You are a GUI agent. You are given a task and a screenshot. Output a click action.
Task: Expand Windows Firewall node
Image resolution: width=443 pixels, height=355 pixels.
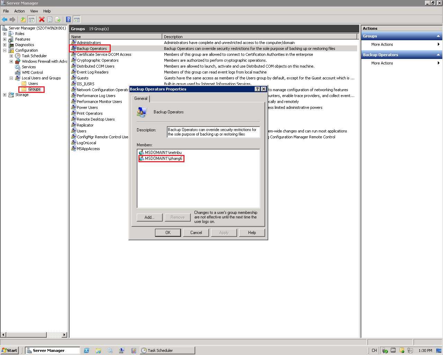pyautogui.click(x=11, y=61)
